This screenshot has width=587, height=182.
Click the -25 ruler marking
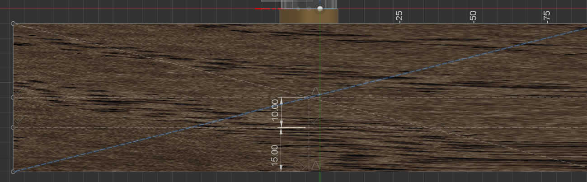click(399, 17)
